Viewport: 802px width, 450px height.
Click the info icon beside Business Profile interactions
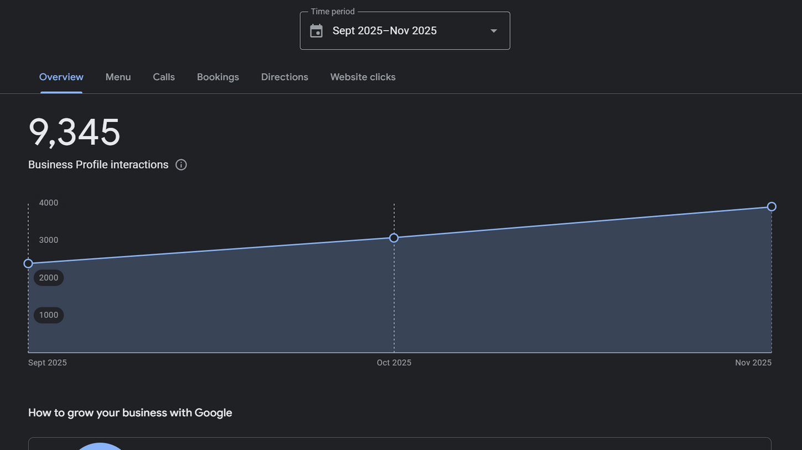coord(181,165)
